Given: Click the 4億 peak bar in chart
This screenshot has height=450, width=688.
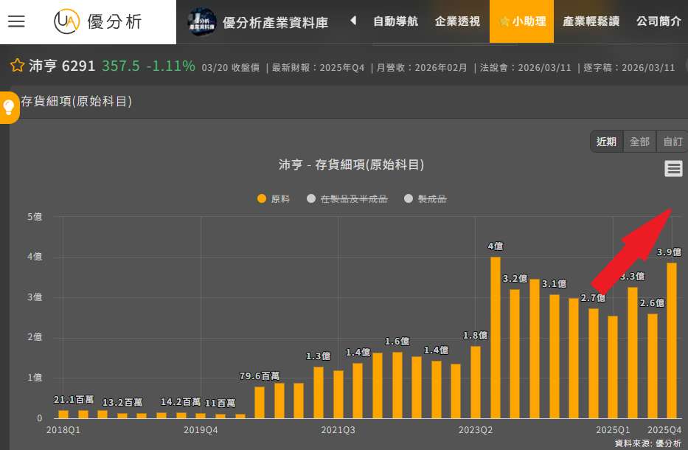Looking at the screenshot, I should [x=496, y=337].
